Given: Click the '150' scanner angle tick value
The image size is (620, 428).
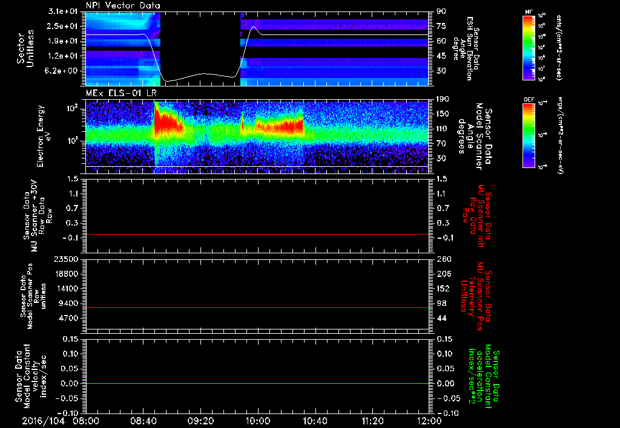Looking at the screenshot, I should click(443, 114).
